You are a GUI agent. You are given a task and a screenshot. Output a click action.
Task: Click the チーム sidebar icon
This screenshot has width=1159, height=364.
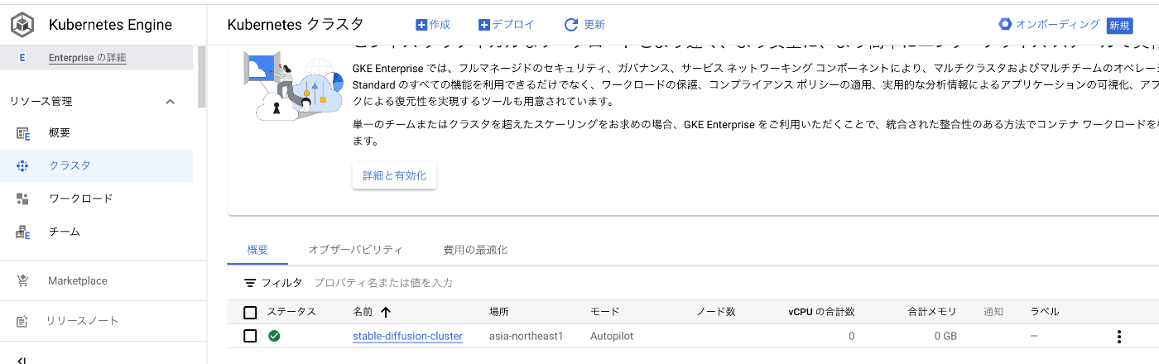[x=22, y=232]
